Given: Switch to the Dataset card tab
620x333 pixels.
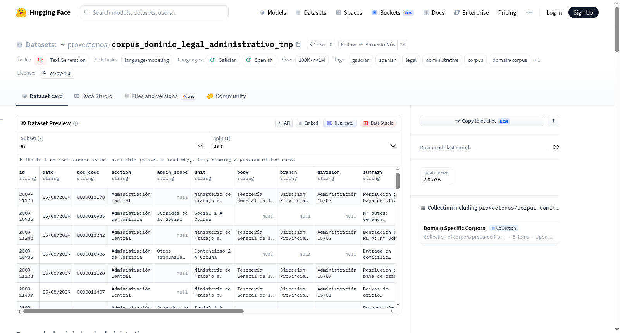Looking at the screenshot, I should pos(42,96).
